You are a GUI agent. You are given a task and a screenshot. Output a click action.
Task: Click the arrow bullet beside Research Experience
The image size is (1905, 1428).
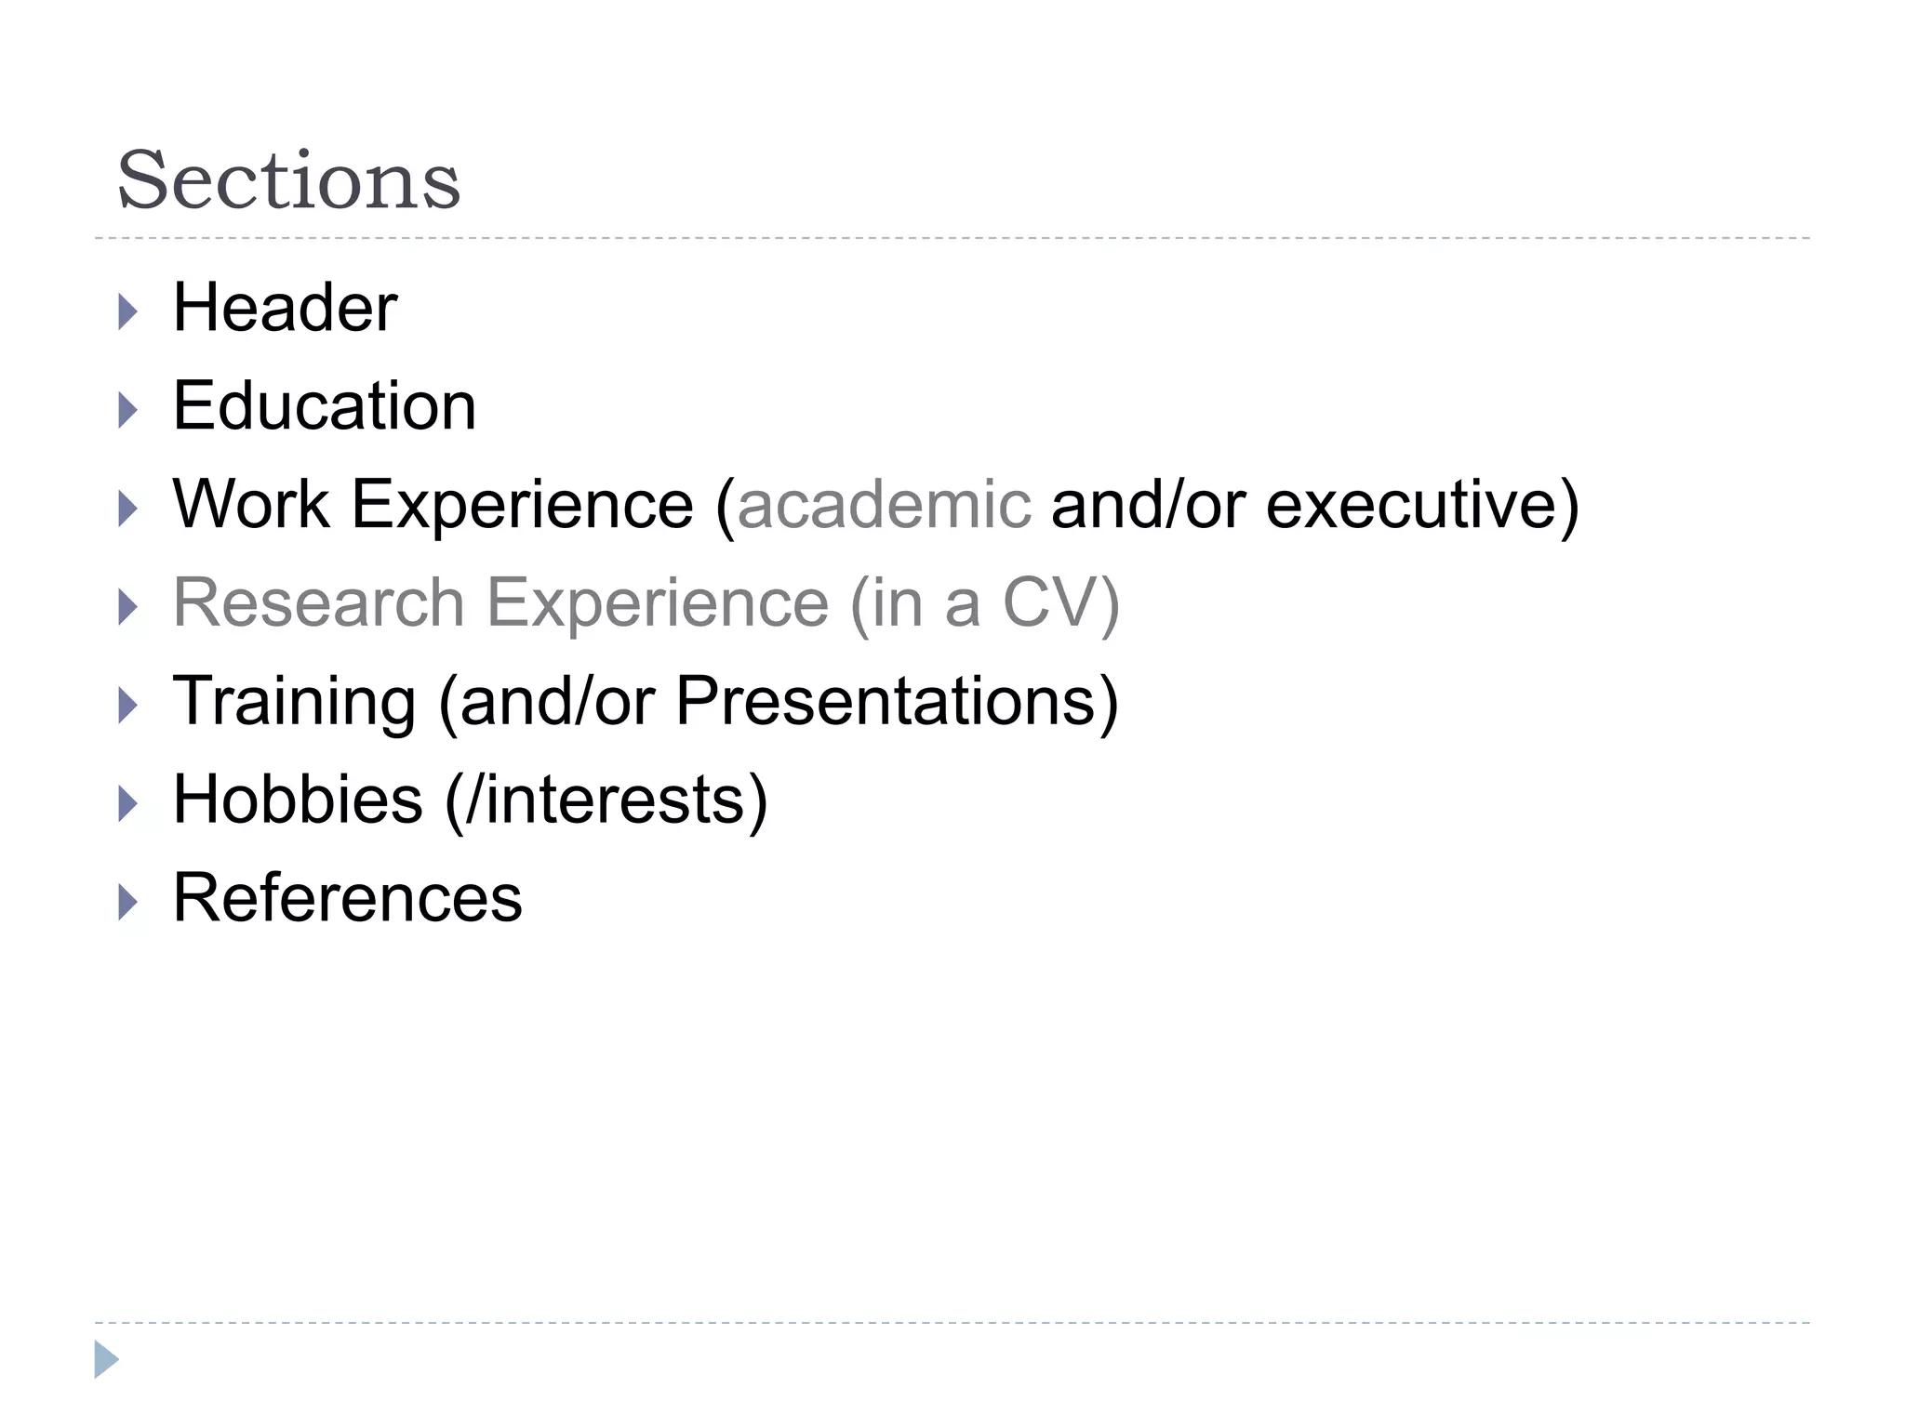(127, 608)
